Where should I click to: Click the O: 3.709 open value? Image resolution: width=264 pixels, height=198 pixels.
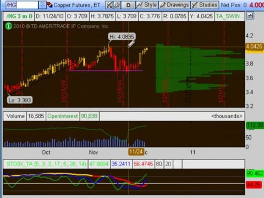(77, 16)
